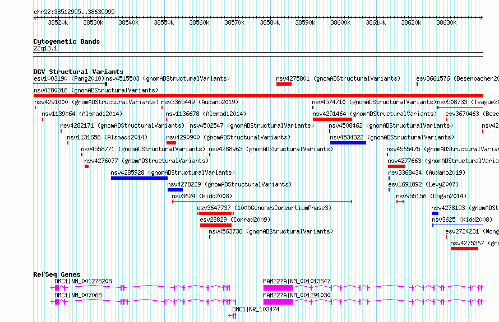
Task: Select the nsv4277663 red variant bar
Action: pos(396,166)
